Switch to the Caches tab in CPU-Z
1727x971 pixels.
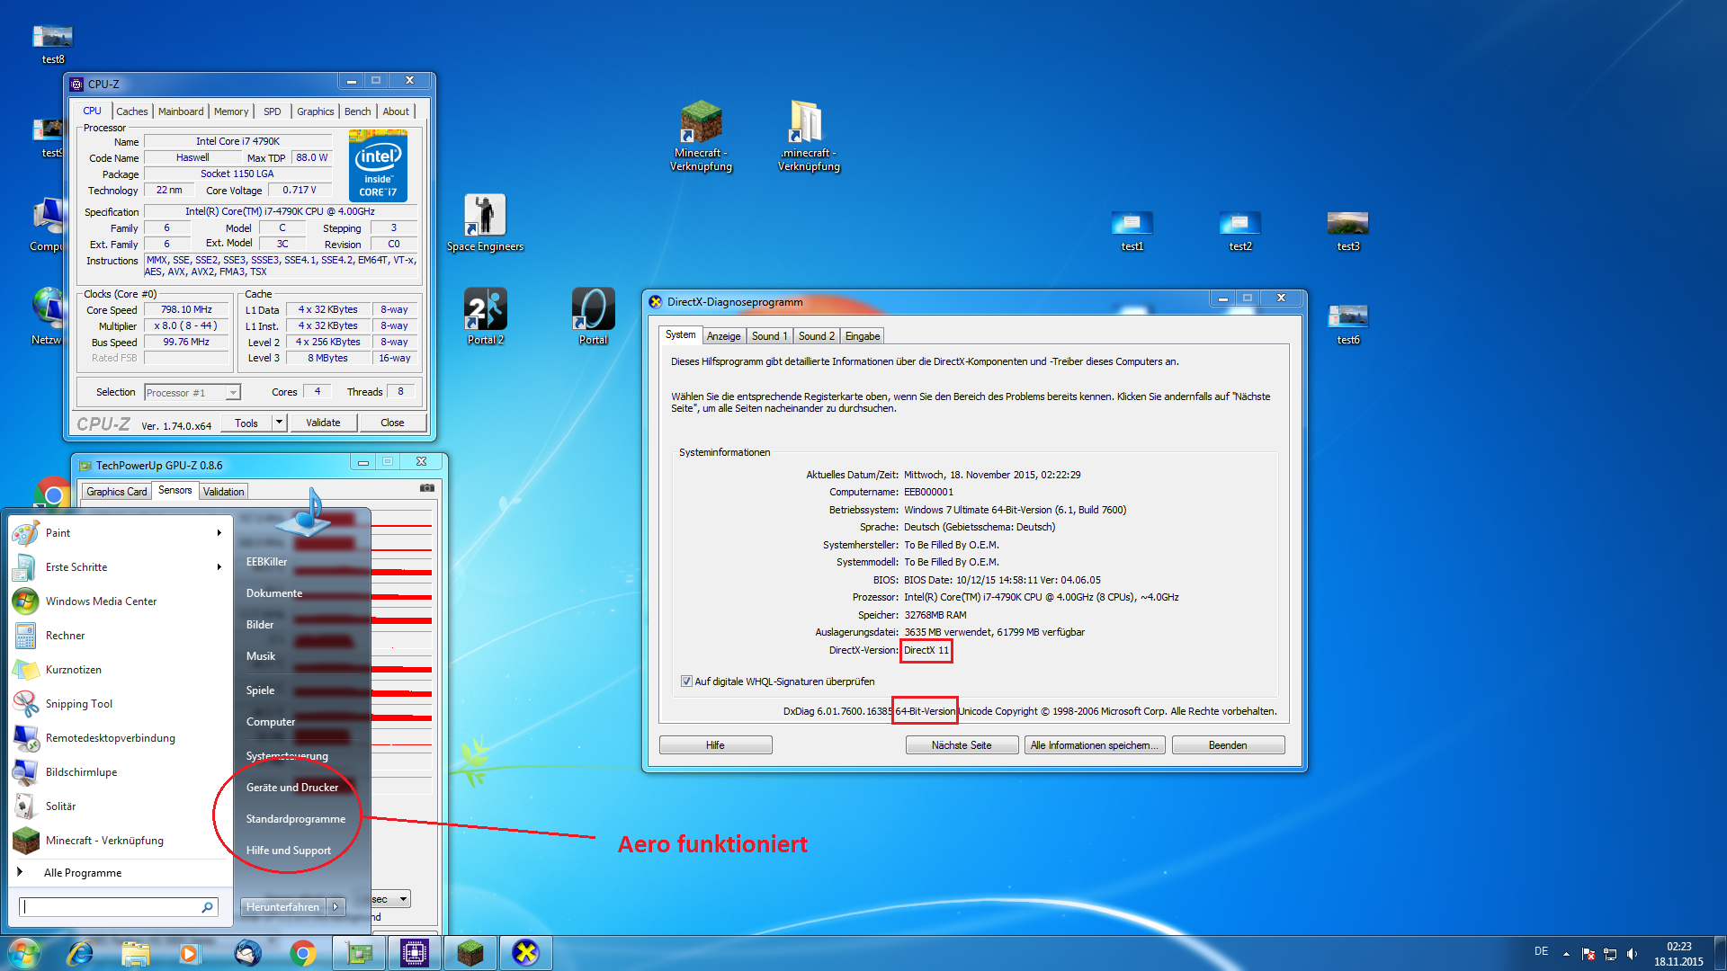(x=132, y=111)
